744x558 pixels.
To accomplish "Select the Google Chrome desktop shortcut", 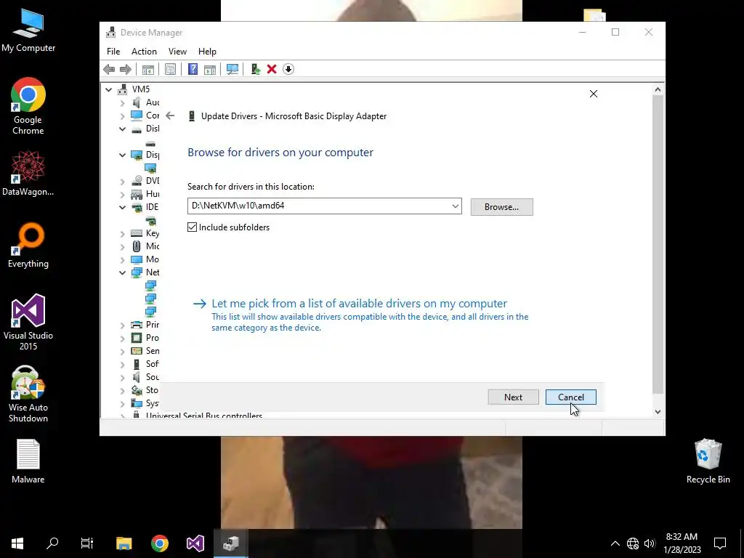I will click(28, 106).
